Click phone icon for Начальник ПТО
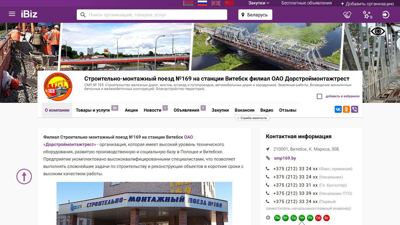Image resolution: width=400 pixels, height=225 pixels. coord(268,193)
